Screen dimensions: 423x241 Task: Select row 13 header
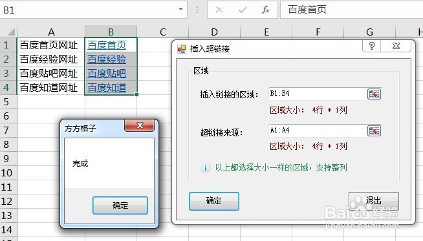tap(8, 216)
